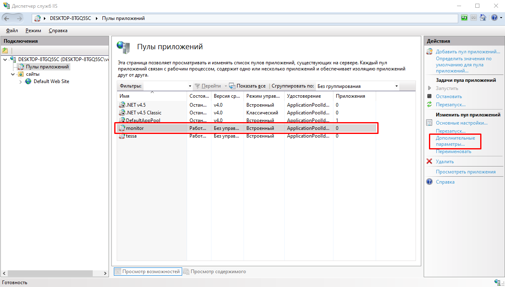The width and height of the screenshot is (505, 287).
Task: Open the Фильтры combo box dropdown
Action: 190,86
